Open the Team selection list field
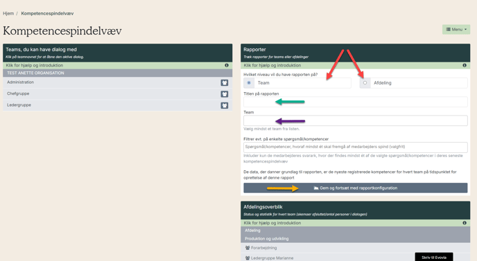This screenshot has width=477, height=261. pos(355,120)
